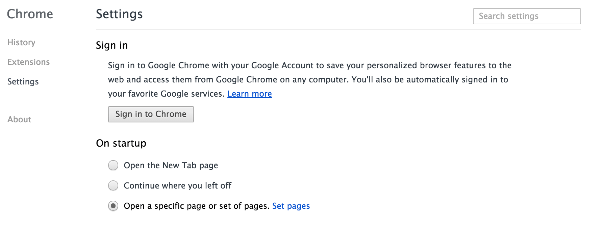
Task: Click the Search settings field
Action: coord(527,16)
